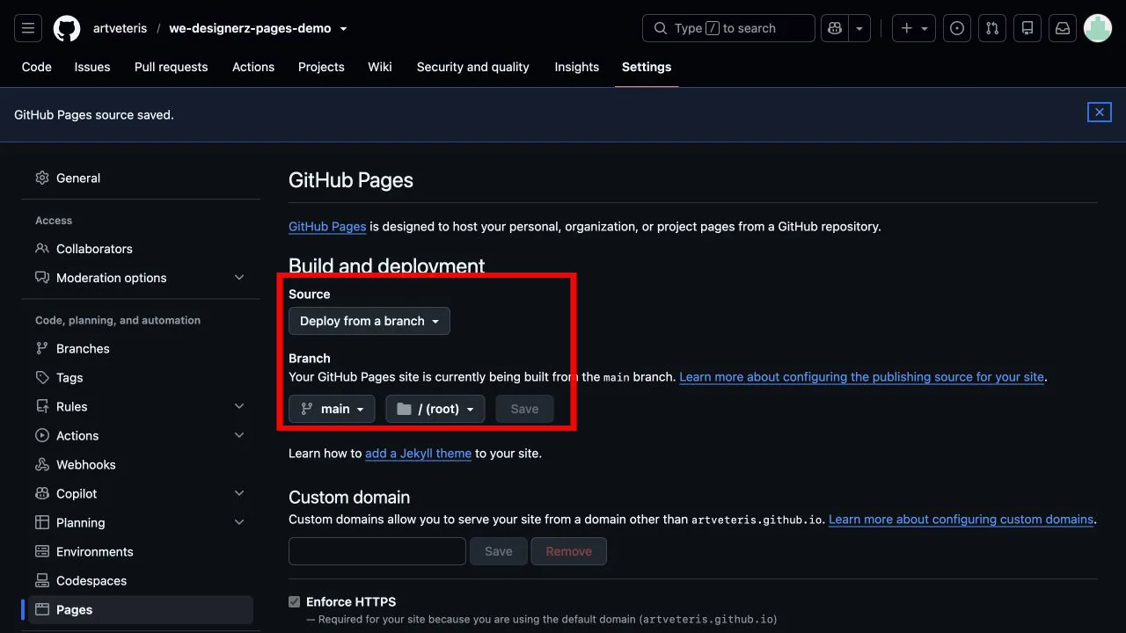Open the artveteris owner link

point(120,28)
